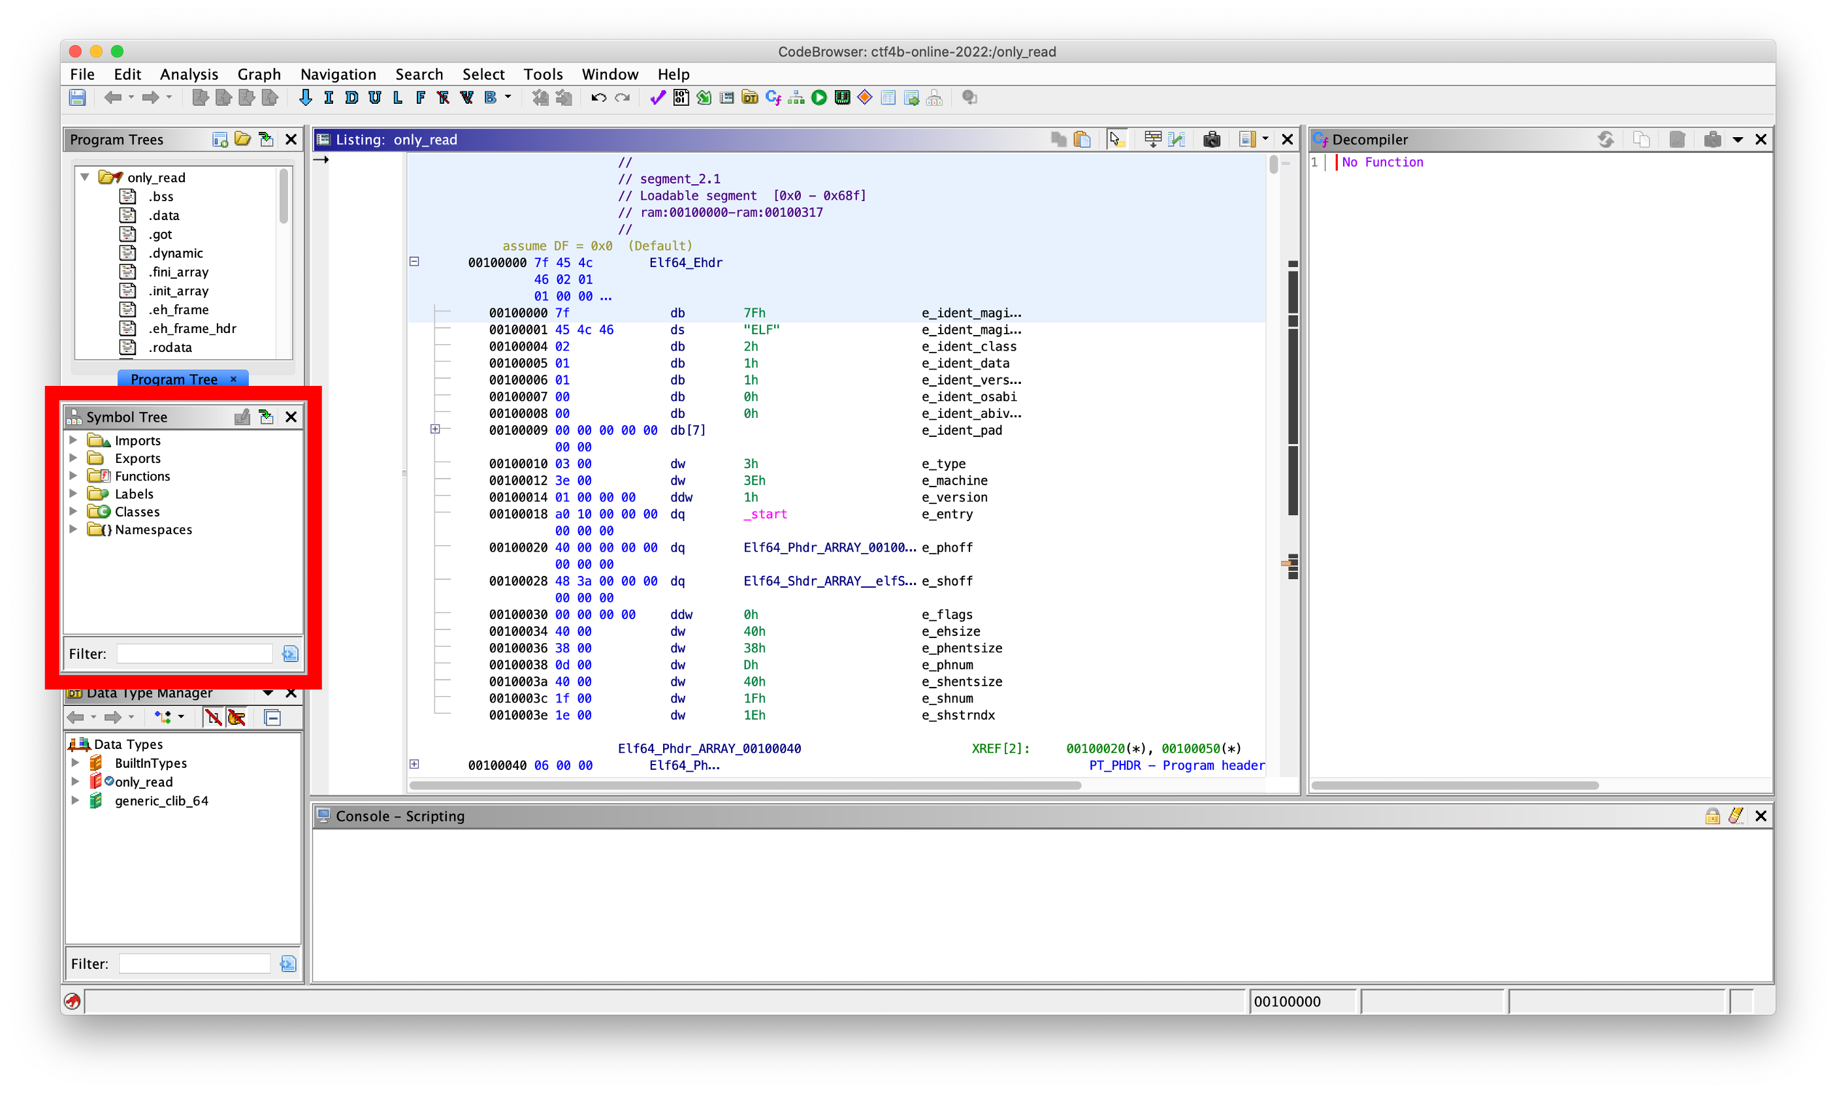Select the .init_array section
The width and height of the screenshot is (1835, 1095).
pyautogui.click(x=178, y=291)
